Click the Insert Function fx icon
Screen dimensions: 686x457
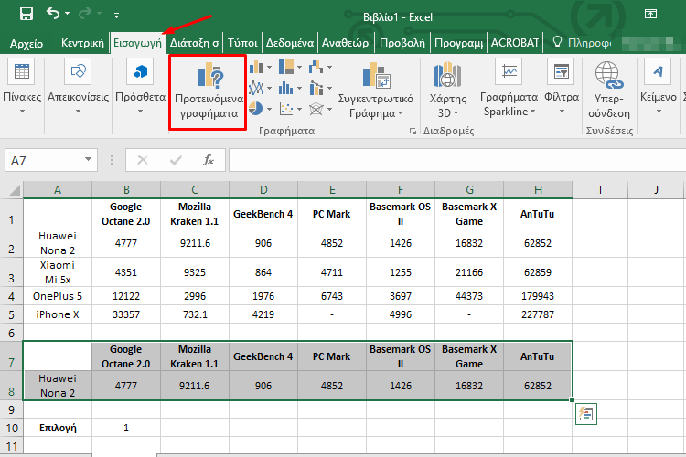209,160
